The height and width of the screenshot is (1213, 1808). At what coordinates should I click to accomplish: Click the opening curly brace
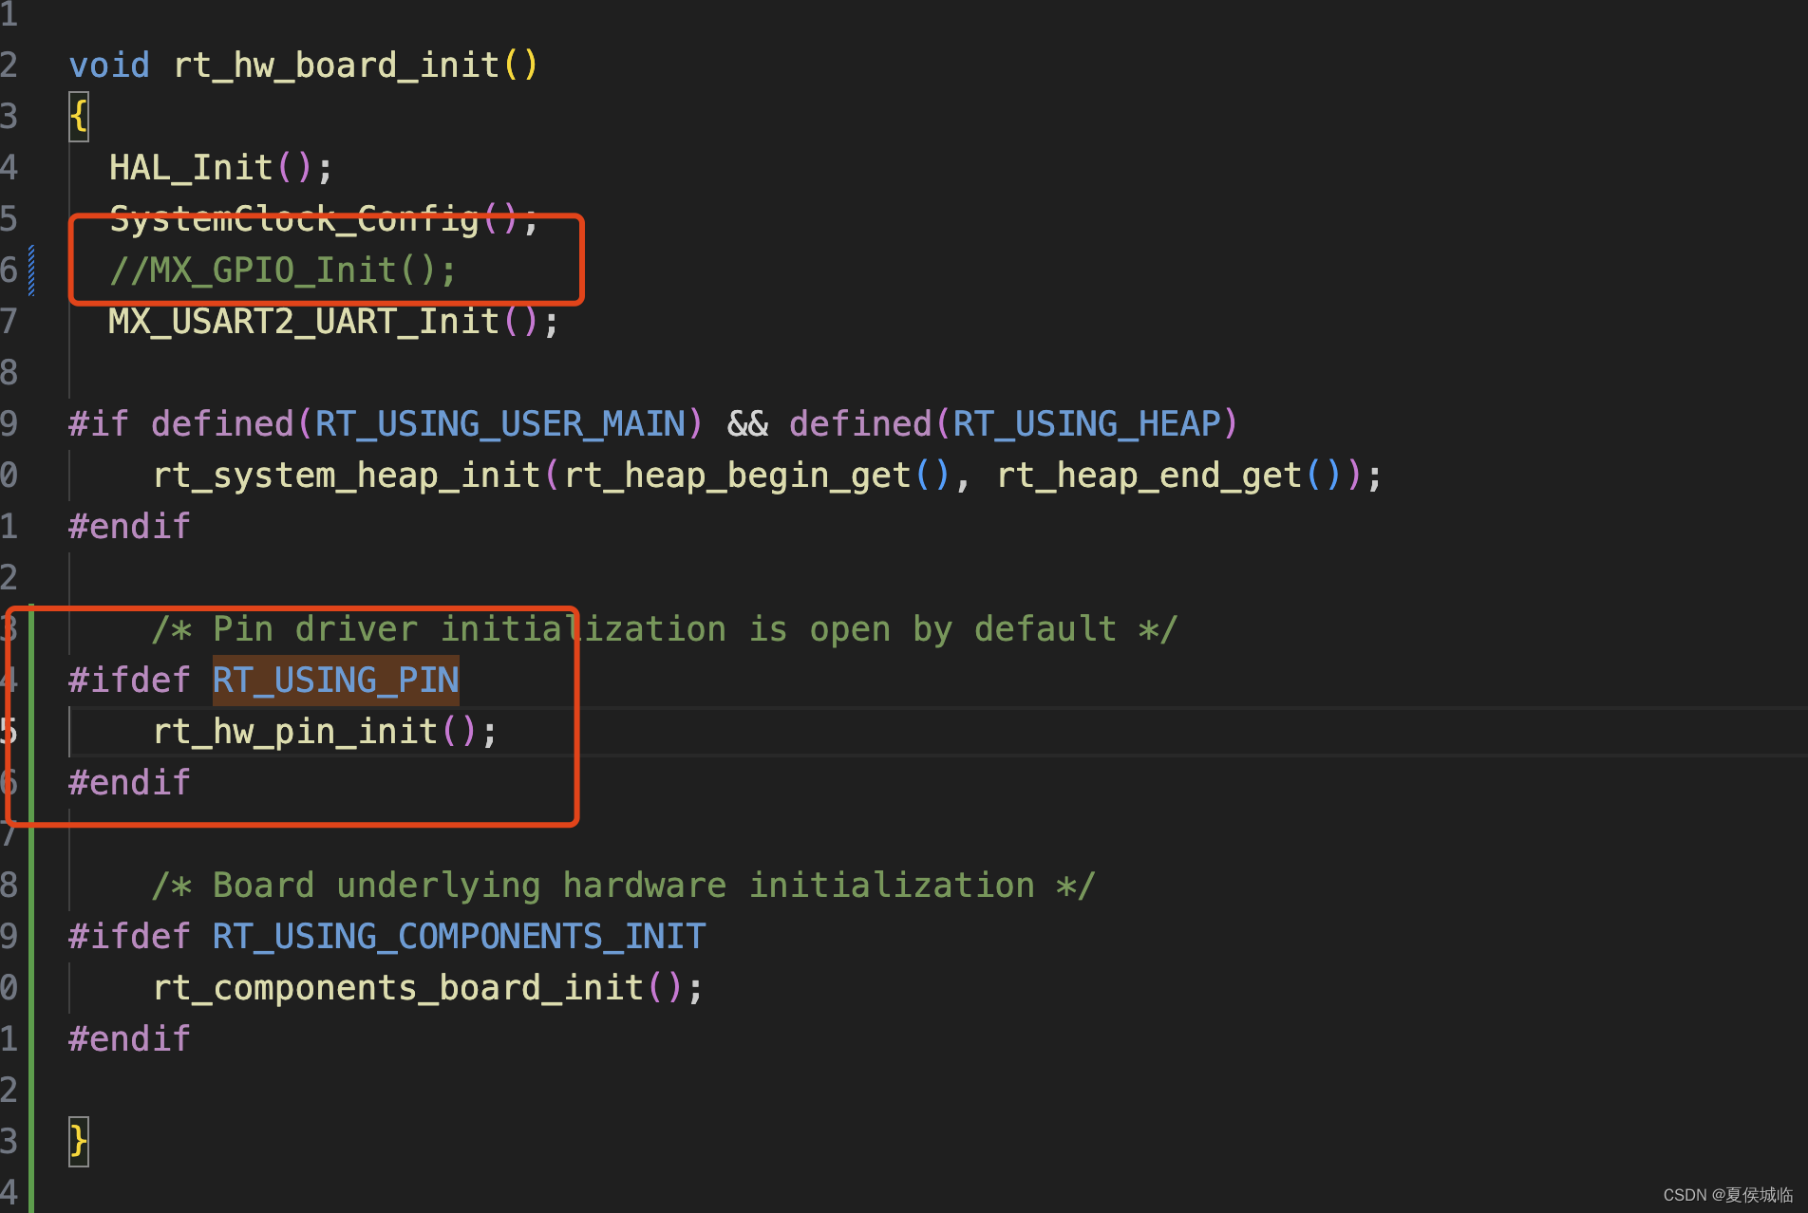[x=79, y=117]
